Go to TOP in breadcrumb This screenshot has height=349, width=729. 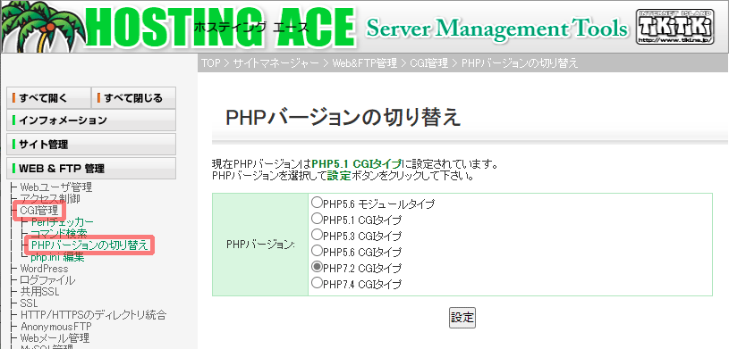210,63
